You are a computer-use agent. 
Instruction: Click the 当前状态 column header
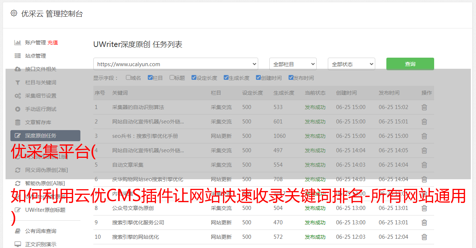tap(315, 93)
